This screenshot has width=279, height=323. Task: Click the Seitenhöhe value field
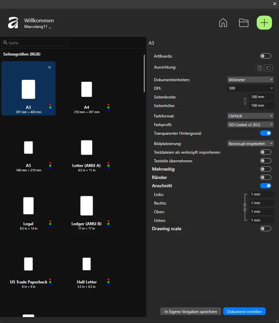(x=261, y=105)
